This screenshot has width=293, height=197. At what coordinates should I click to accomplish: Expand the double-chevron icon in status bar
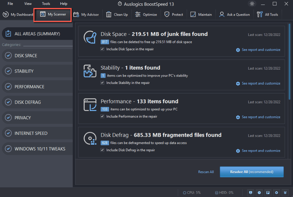[x=285, y=192]
